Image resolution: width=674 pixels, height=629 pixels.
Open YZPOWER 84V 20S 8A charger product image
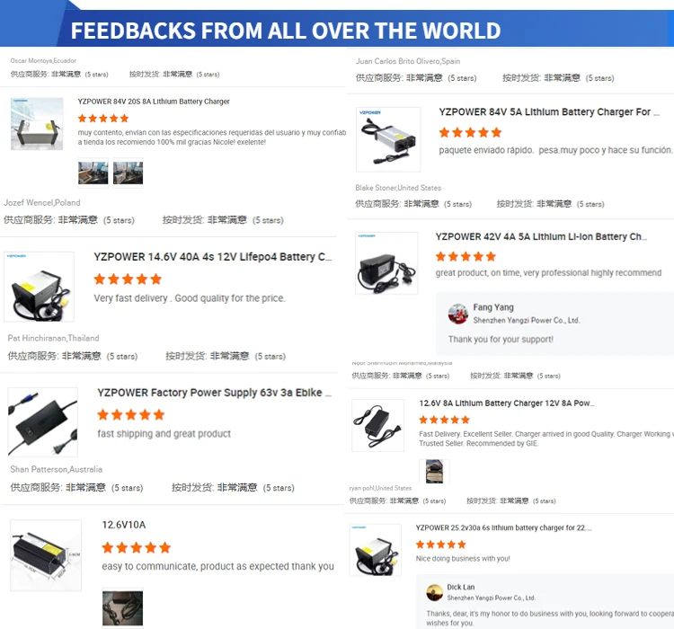(x=37, y=124)
